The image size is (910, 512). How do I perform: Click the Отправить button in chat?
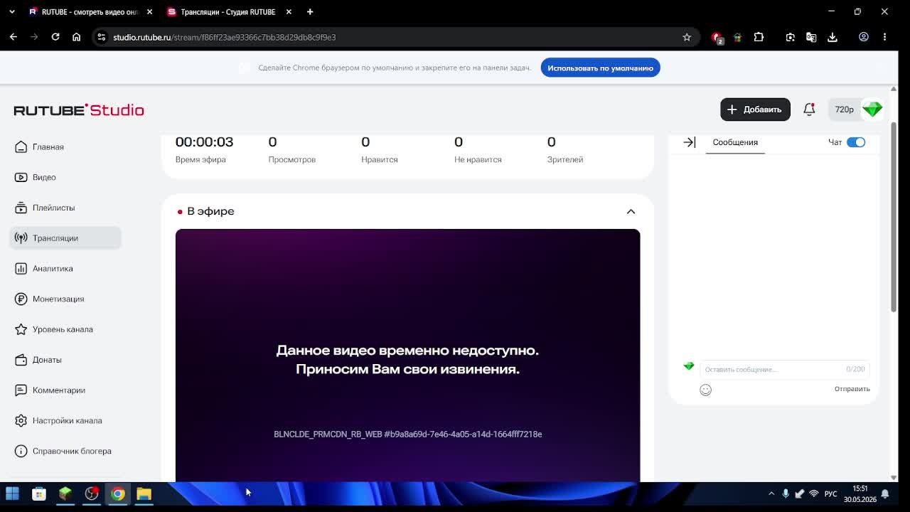(852, 389)
